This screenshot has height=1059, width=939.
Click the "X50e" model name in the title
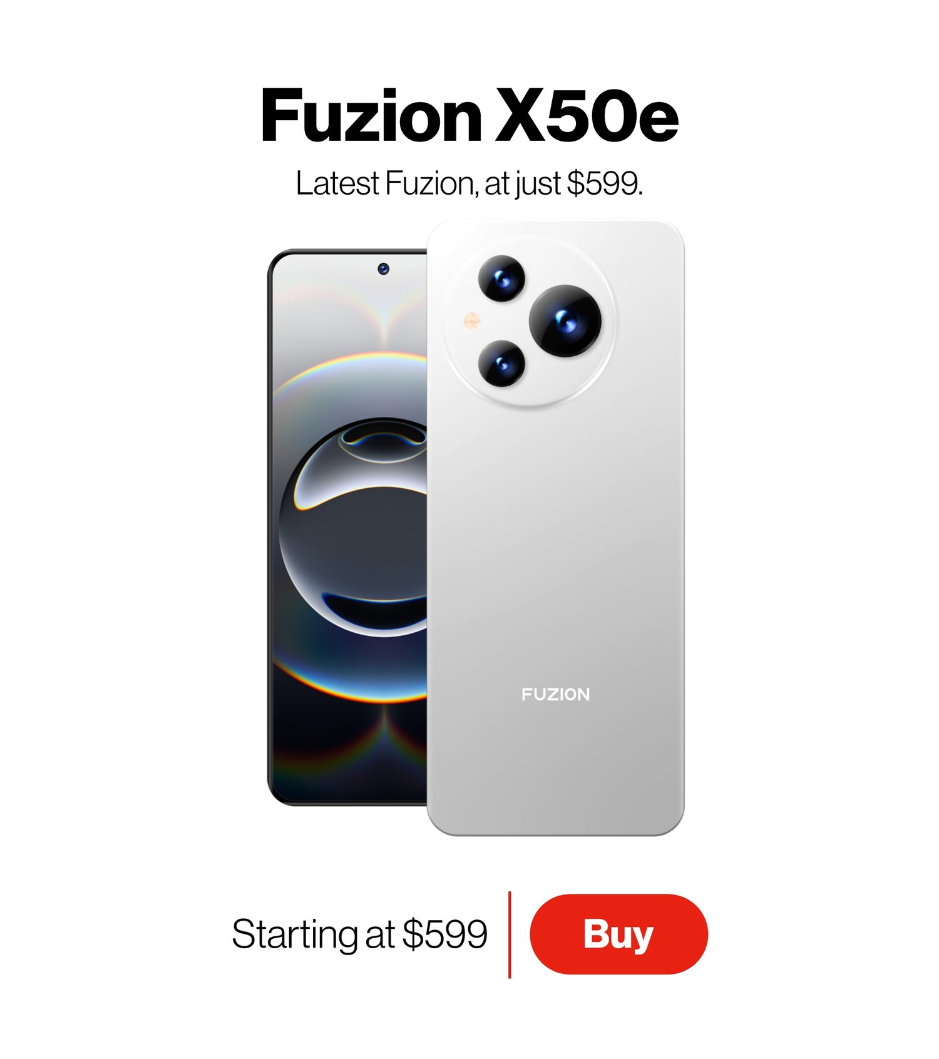pyautogui.click(x=587, y=116)
